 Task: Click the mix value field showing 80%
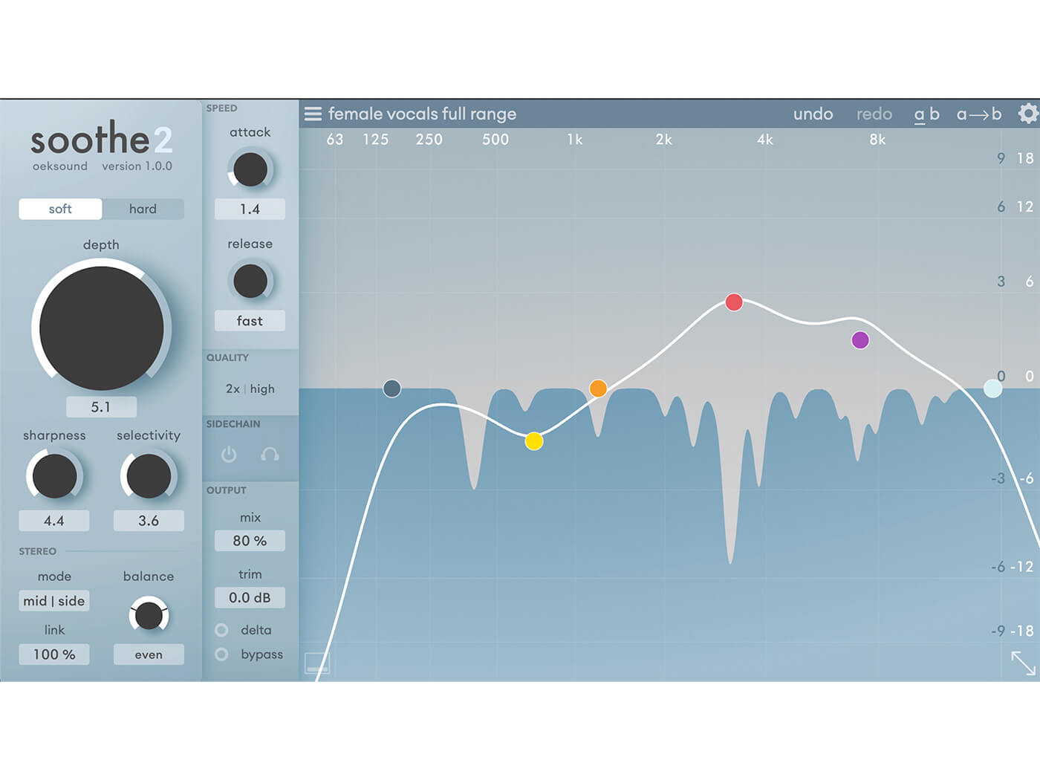tap(250, 541)
